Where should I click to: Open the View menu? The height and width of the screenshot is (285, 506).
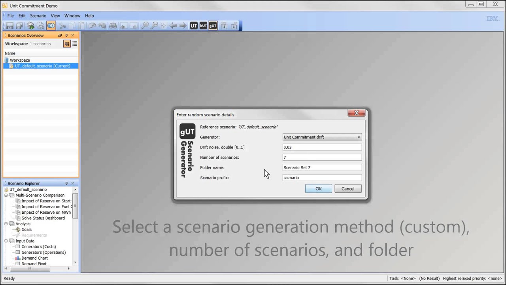point(55,16)
